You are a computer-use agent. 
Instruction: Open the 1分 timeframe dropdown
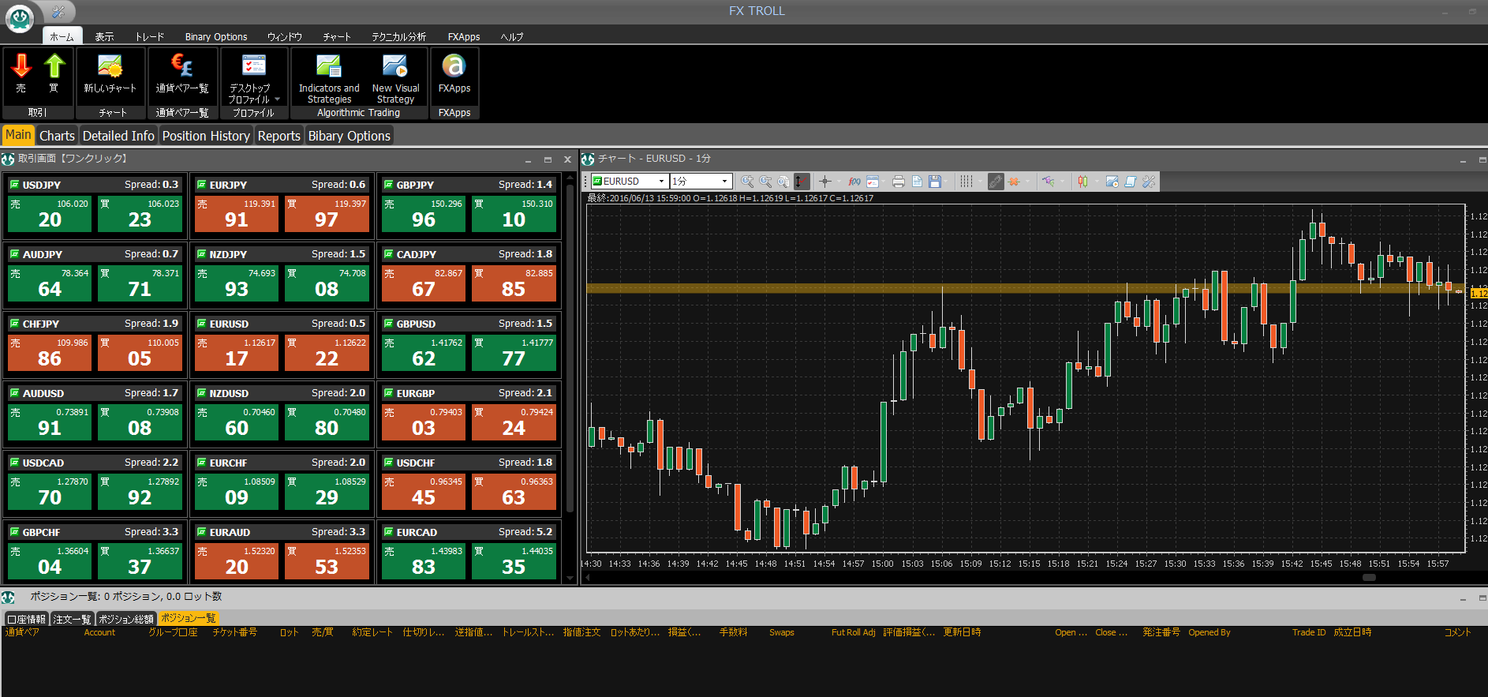point(724,182)
